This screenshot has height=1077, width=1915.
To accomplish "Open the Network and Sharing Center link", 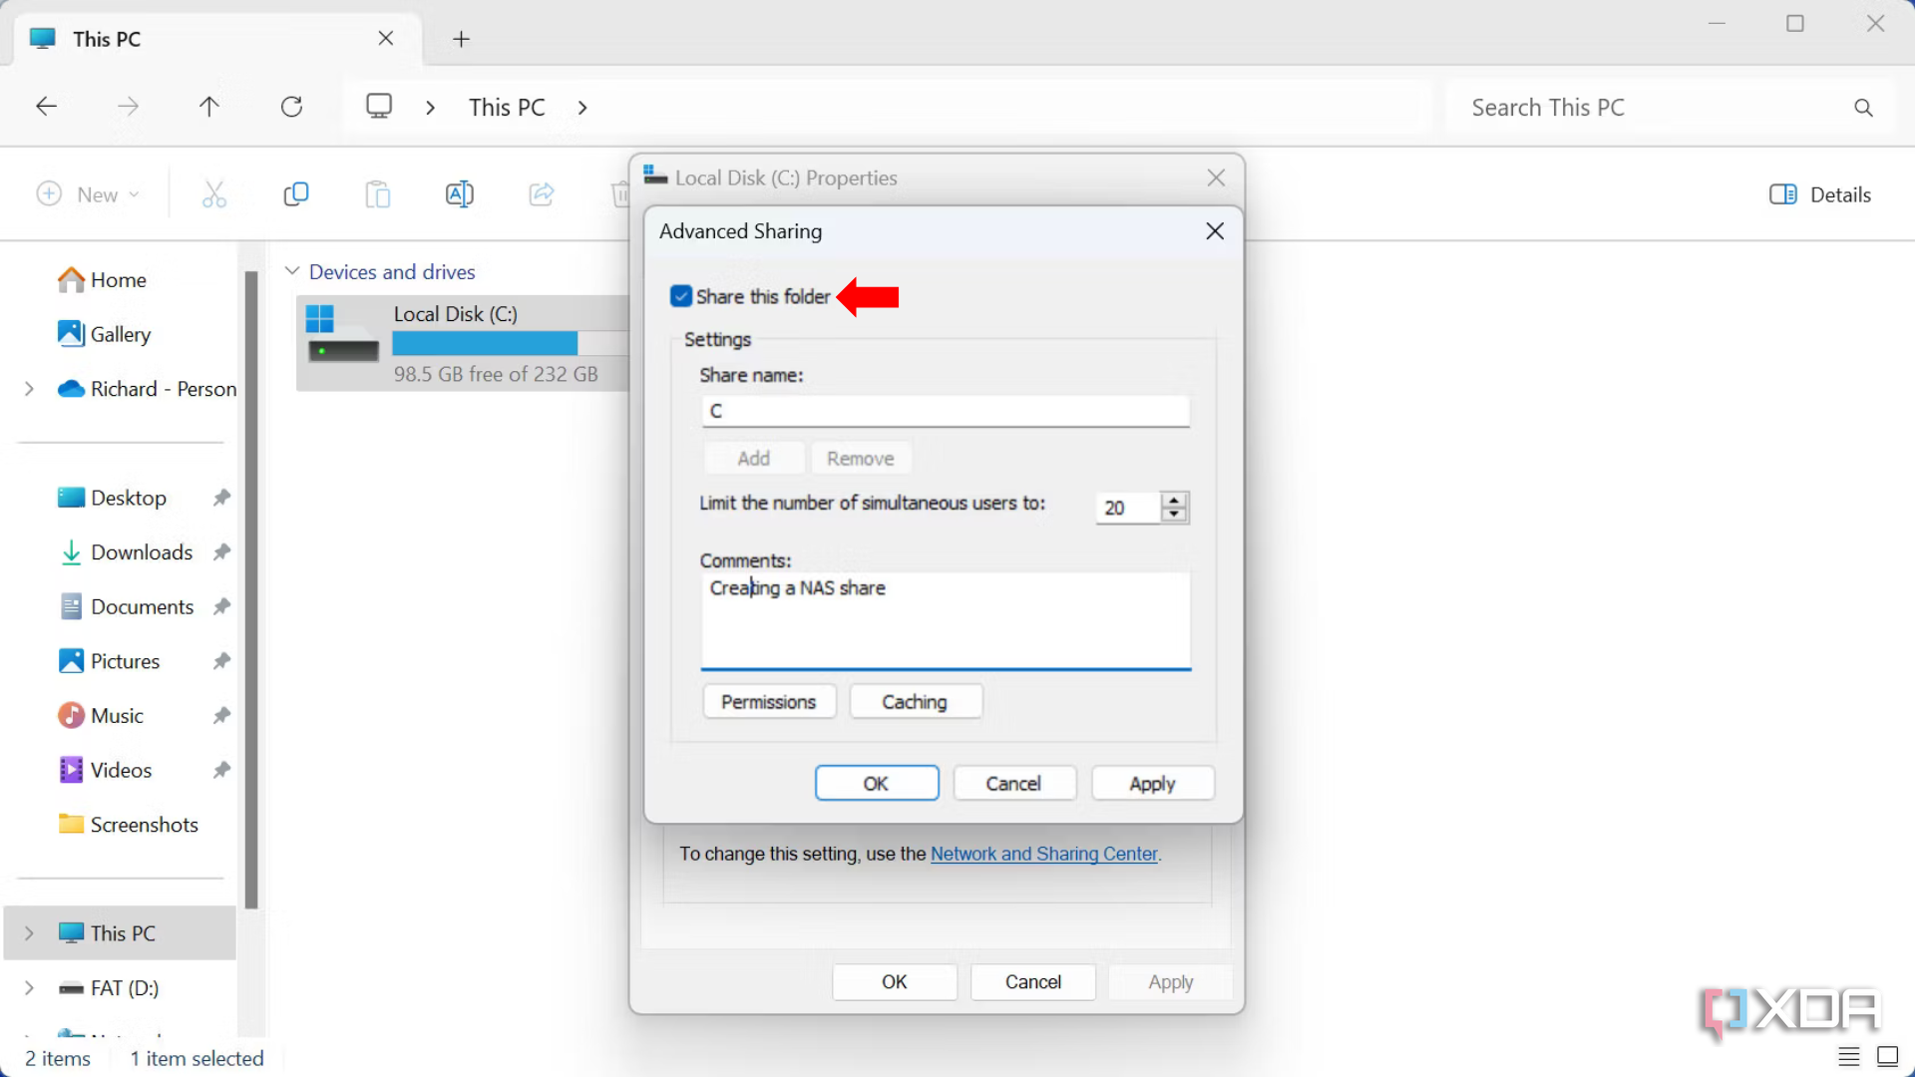I will pyautogui.click(x=1043, y=854).
